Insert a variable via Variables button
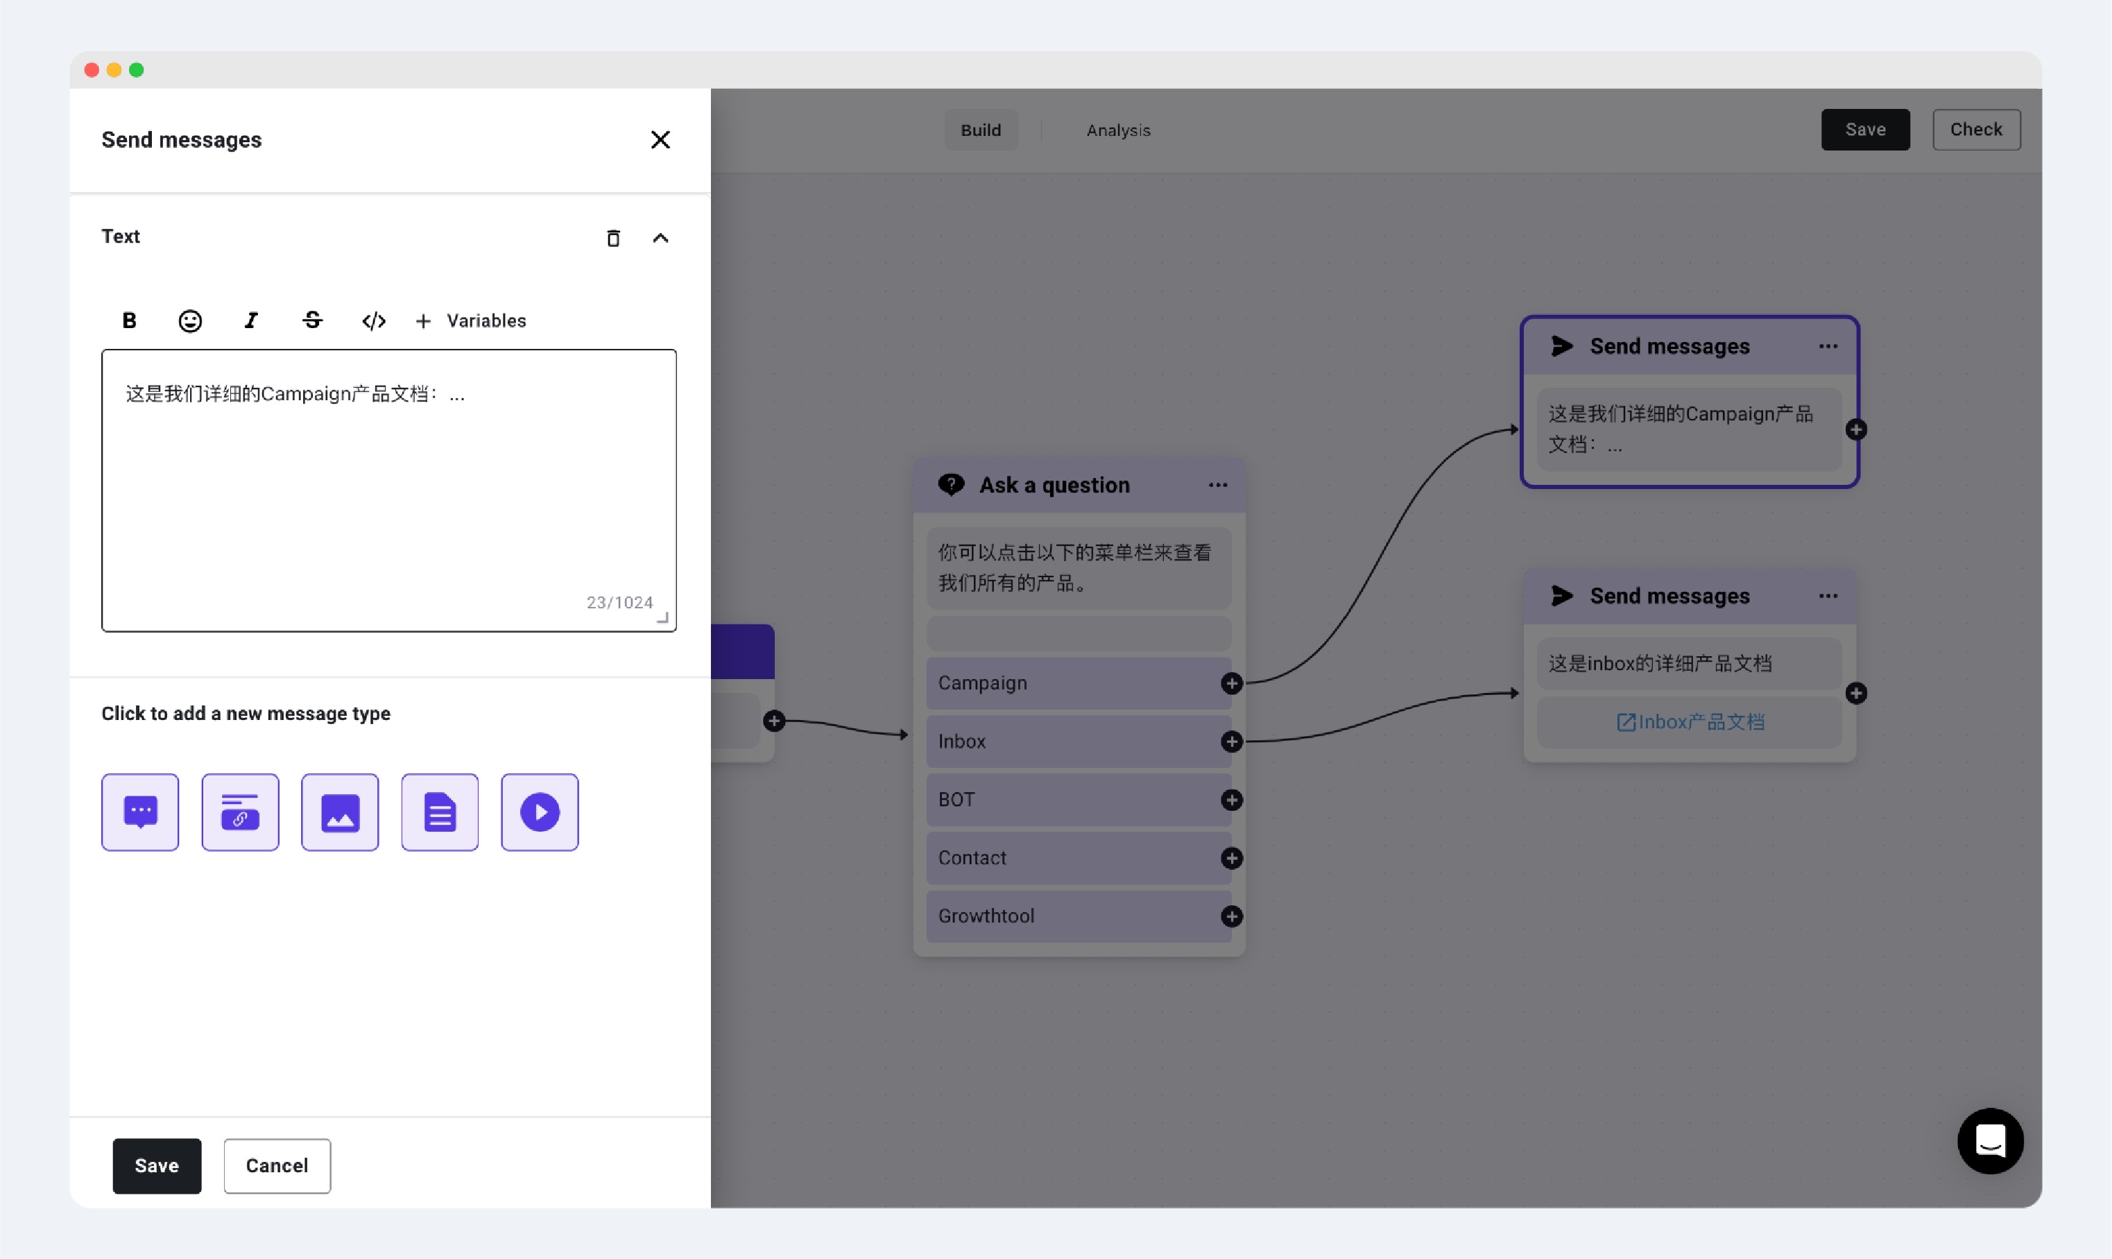This screenshot has height=1259, width=2112. click(471, 320)
